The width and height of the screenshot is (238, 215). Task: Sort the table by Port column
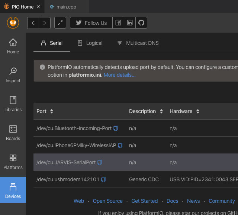tap(52, 111)
